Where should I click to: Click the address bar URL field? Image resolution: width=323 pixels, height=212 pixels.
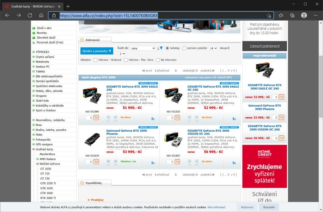coord(161,15)
